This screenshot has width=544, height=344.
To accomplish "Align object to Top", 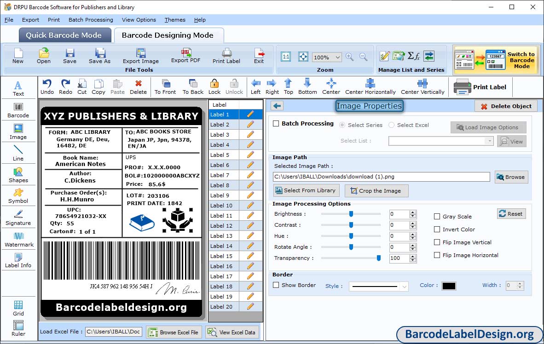I will [288, 87].
